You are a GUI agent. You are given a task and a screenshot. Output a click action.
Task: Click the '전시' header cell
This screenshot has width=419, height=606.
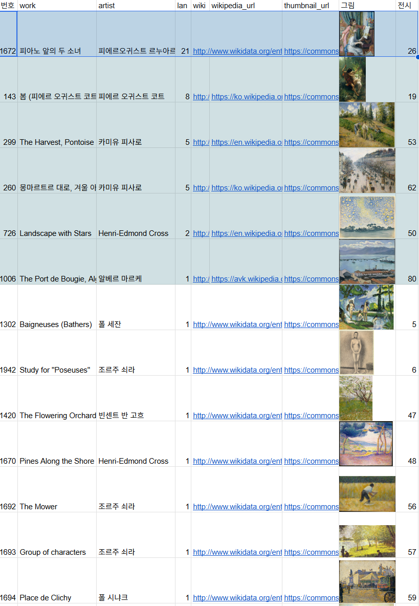tap(407, 6)
